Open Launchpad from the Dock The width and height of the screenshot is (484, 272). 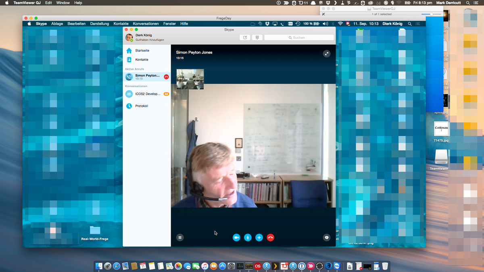tap(107, 266)
